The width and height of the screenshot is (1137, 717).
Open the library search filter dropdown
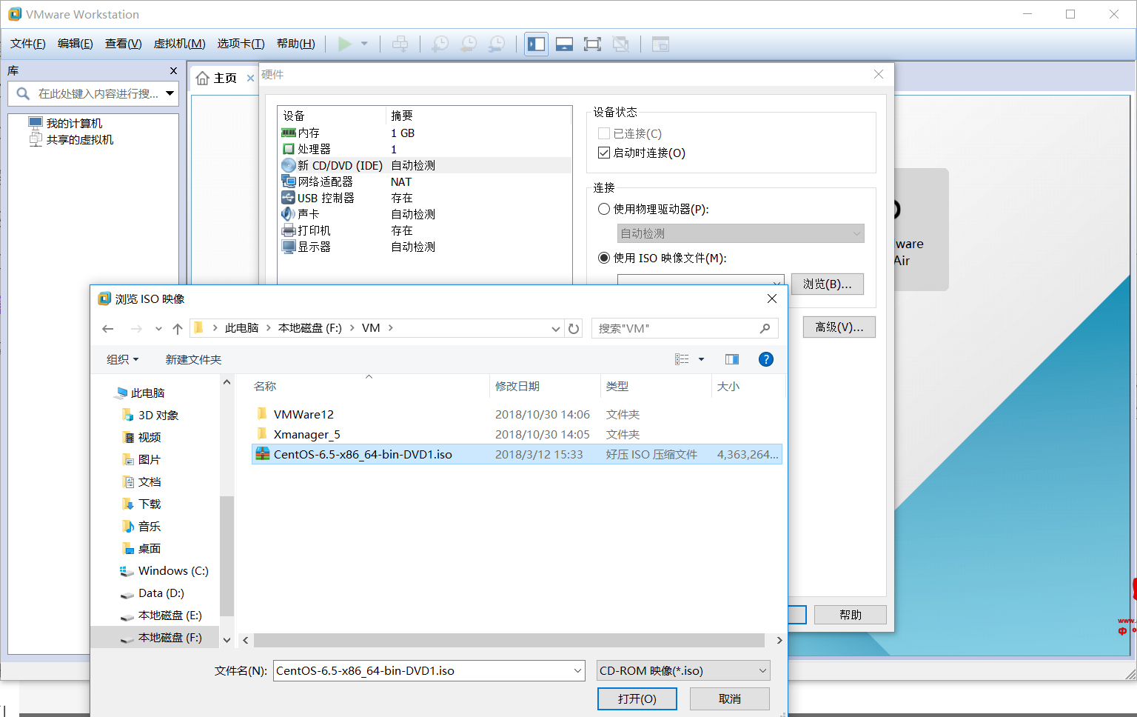[x=170, y=93]
